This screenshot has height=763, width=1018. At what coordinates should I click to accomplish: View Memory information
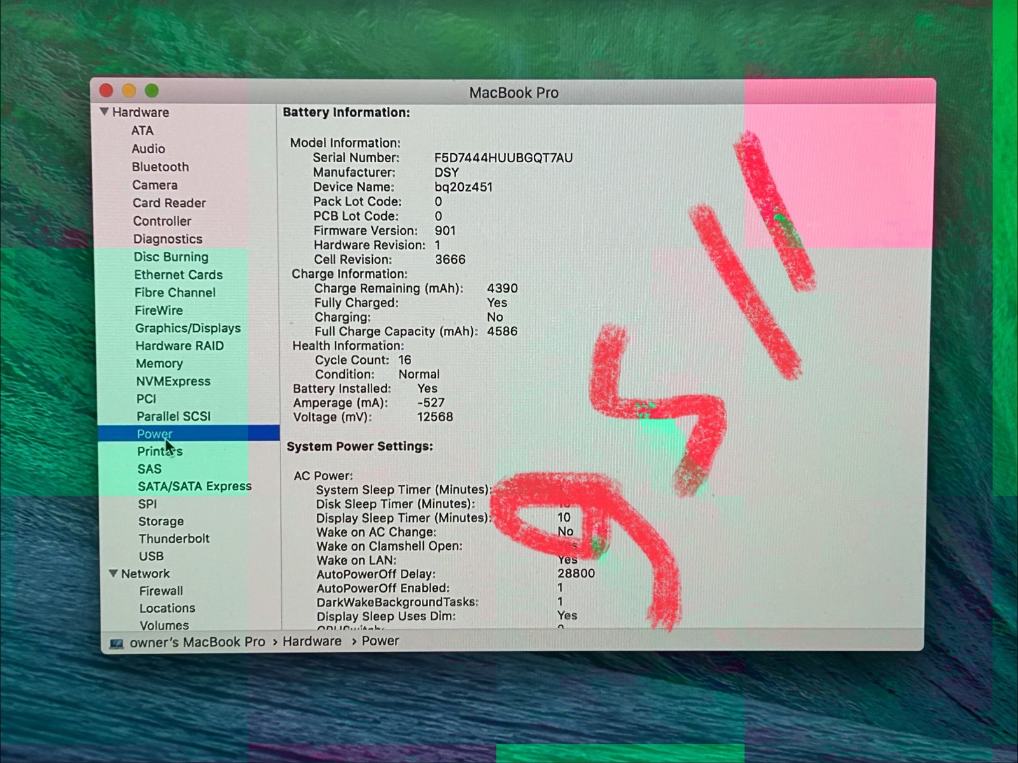coord(159,364)
